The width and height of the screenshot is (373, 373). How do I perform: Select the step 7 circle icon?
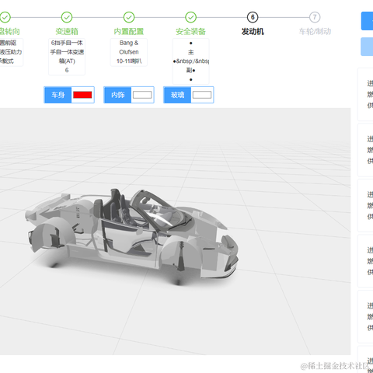pyautogui.click(x=315, y=17)
